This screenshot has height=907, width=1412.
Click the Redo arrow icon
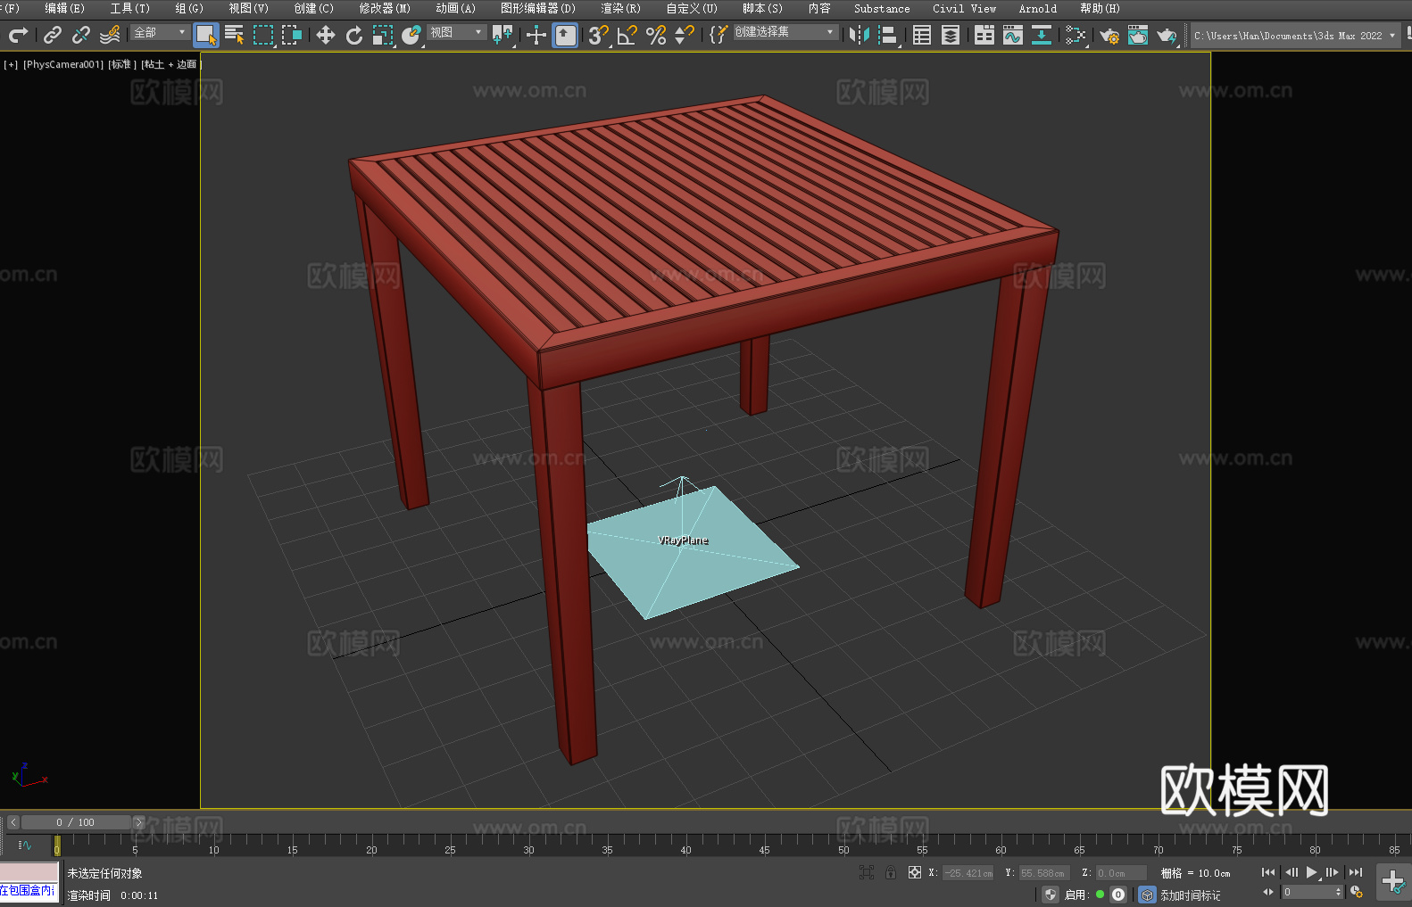18,35
